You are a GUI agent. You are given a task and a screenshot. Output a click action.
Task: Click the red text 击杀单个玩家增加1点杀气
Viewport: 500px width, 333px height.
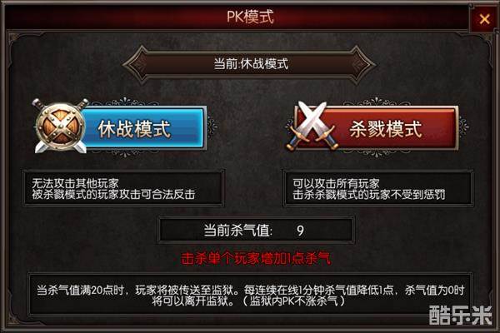click(256, 259)
